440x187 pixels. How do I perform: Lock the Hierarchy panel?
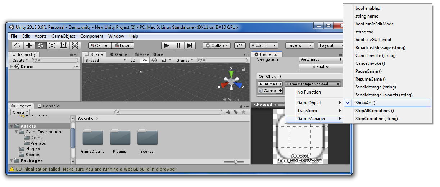pos(72,55)
